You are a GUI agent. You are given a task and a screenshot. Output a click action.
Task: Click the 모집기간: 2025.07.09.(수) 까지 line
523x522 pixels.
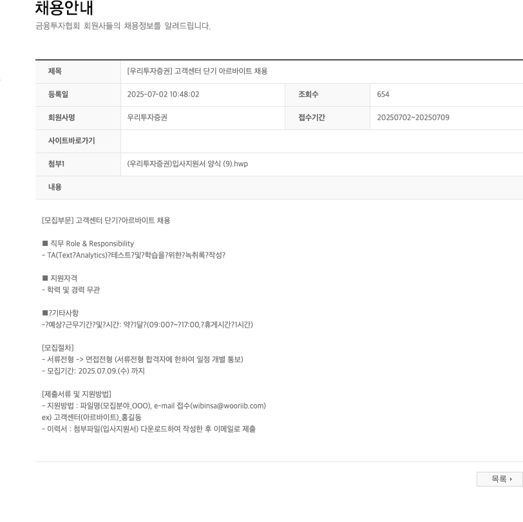[93, 371]
